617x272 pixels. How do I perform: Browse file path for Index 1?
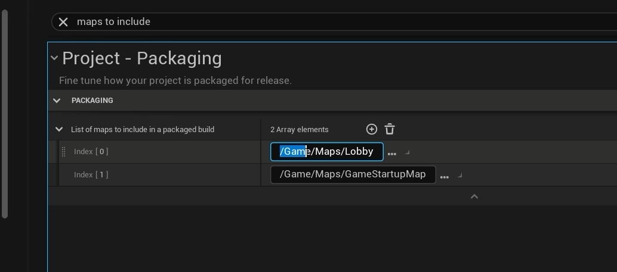coord(445,177)
